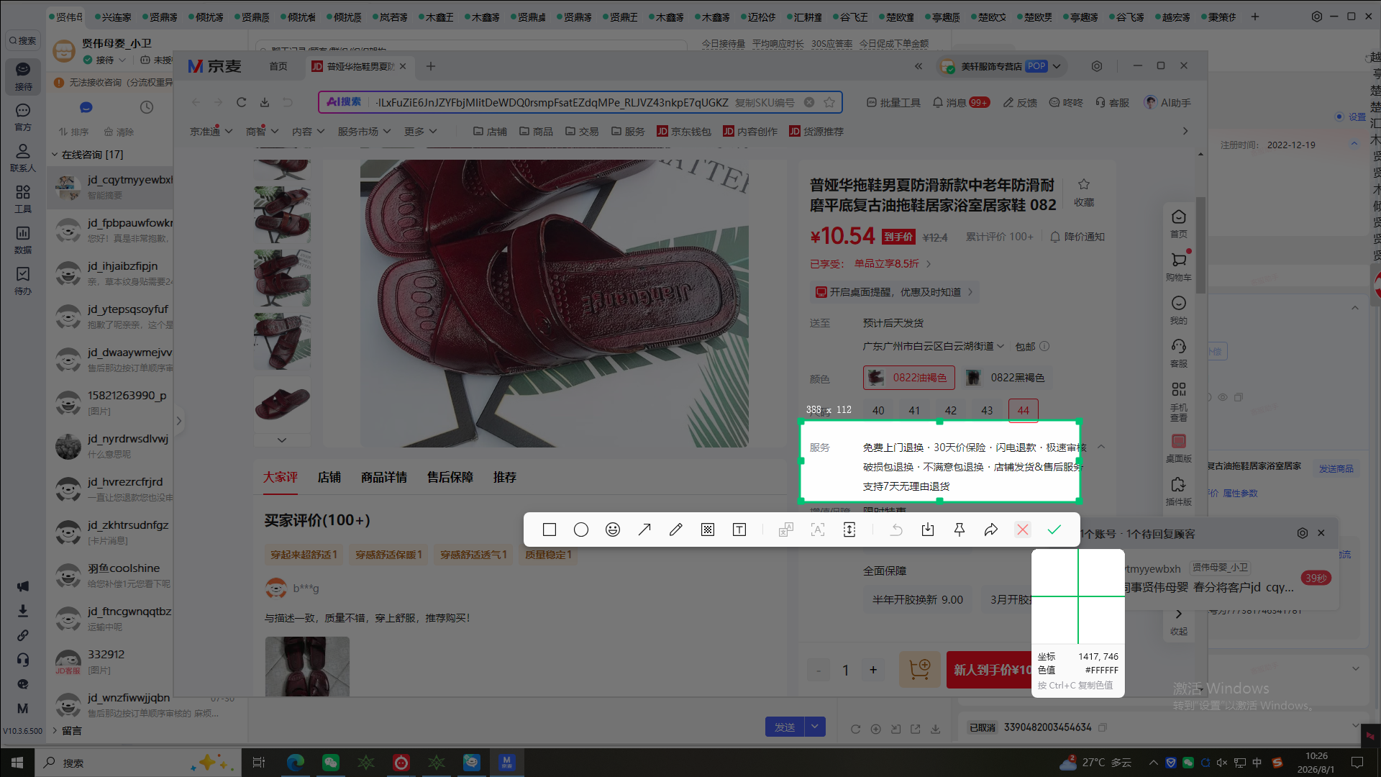Open WeChat from the taskbar
The width and height of the screenshot is (1381, 777).
click(330, 763)
